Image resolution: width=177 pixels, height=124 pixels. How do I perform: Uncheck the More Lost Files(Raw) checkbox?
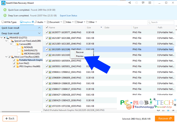(9, 57)
